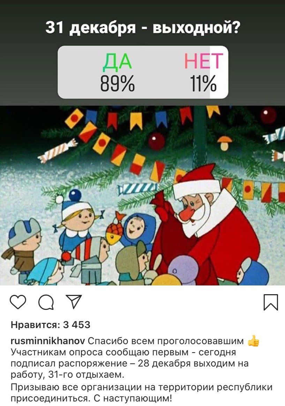Tap the poll question 31 декабря - выходной?
Viewport: 285px width, 406px height.
click(x=143, y=28)
